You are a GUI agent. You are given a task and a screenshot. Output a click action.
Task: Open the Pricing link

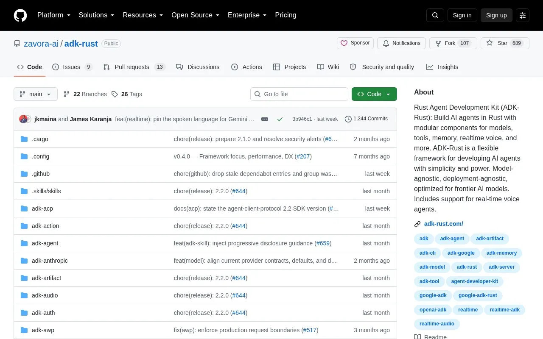click(x=286, y=15)
